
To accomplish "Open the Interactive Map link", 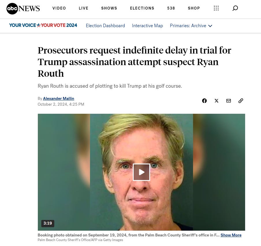I will 148,26.
